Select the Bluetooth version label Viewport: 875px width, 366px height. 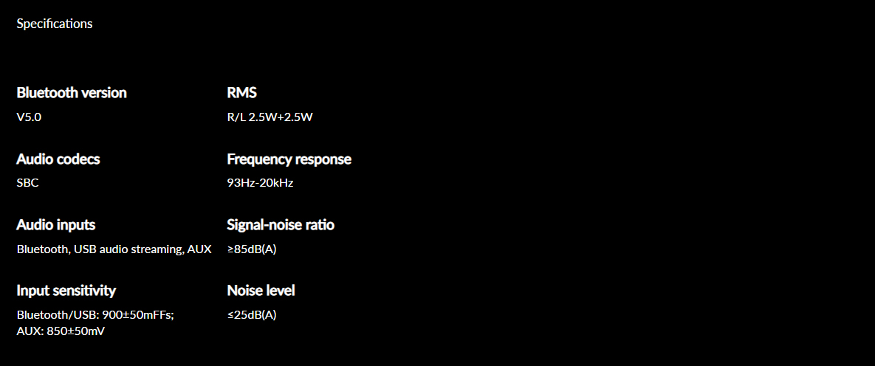point(72,93)
